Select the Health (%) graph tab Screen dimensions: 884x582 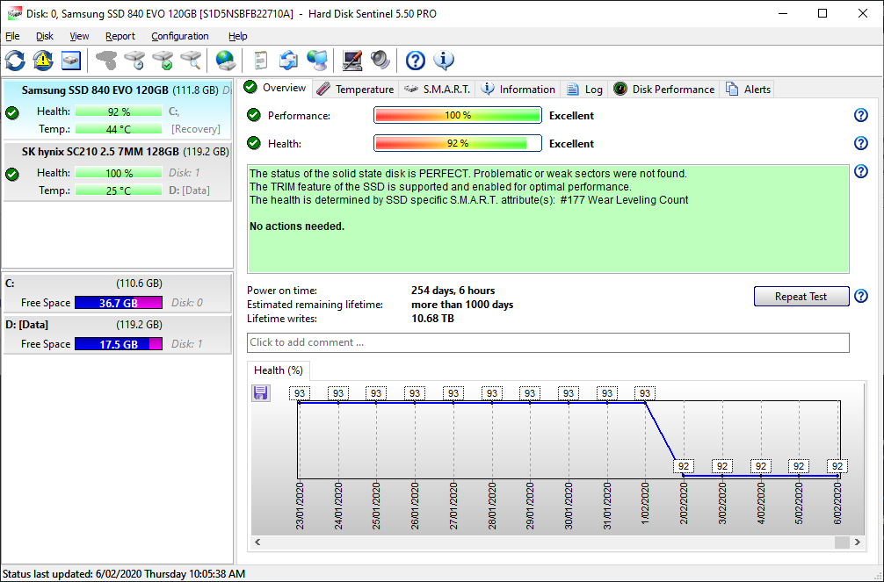(279, 370)
